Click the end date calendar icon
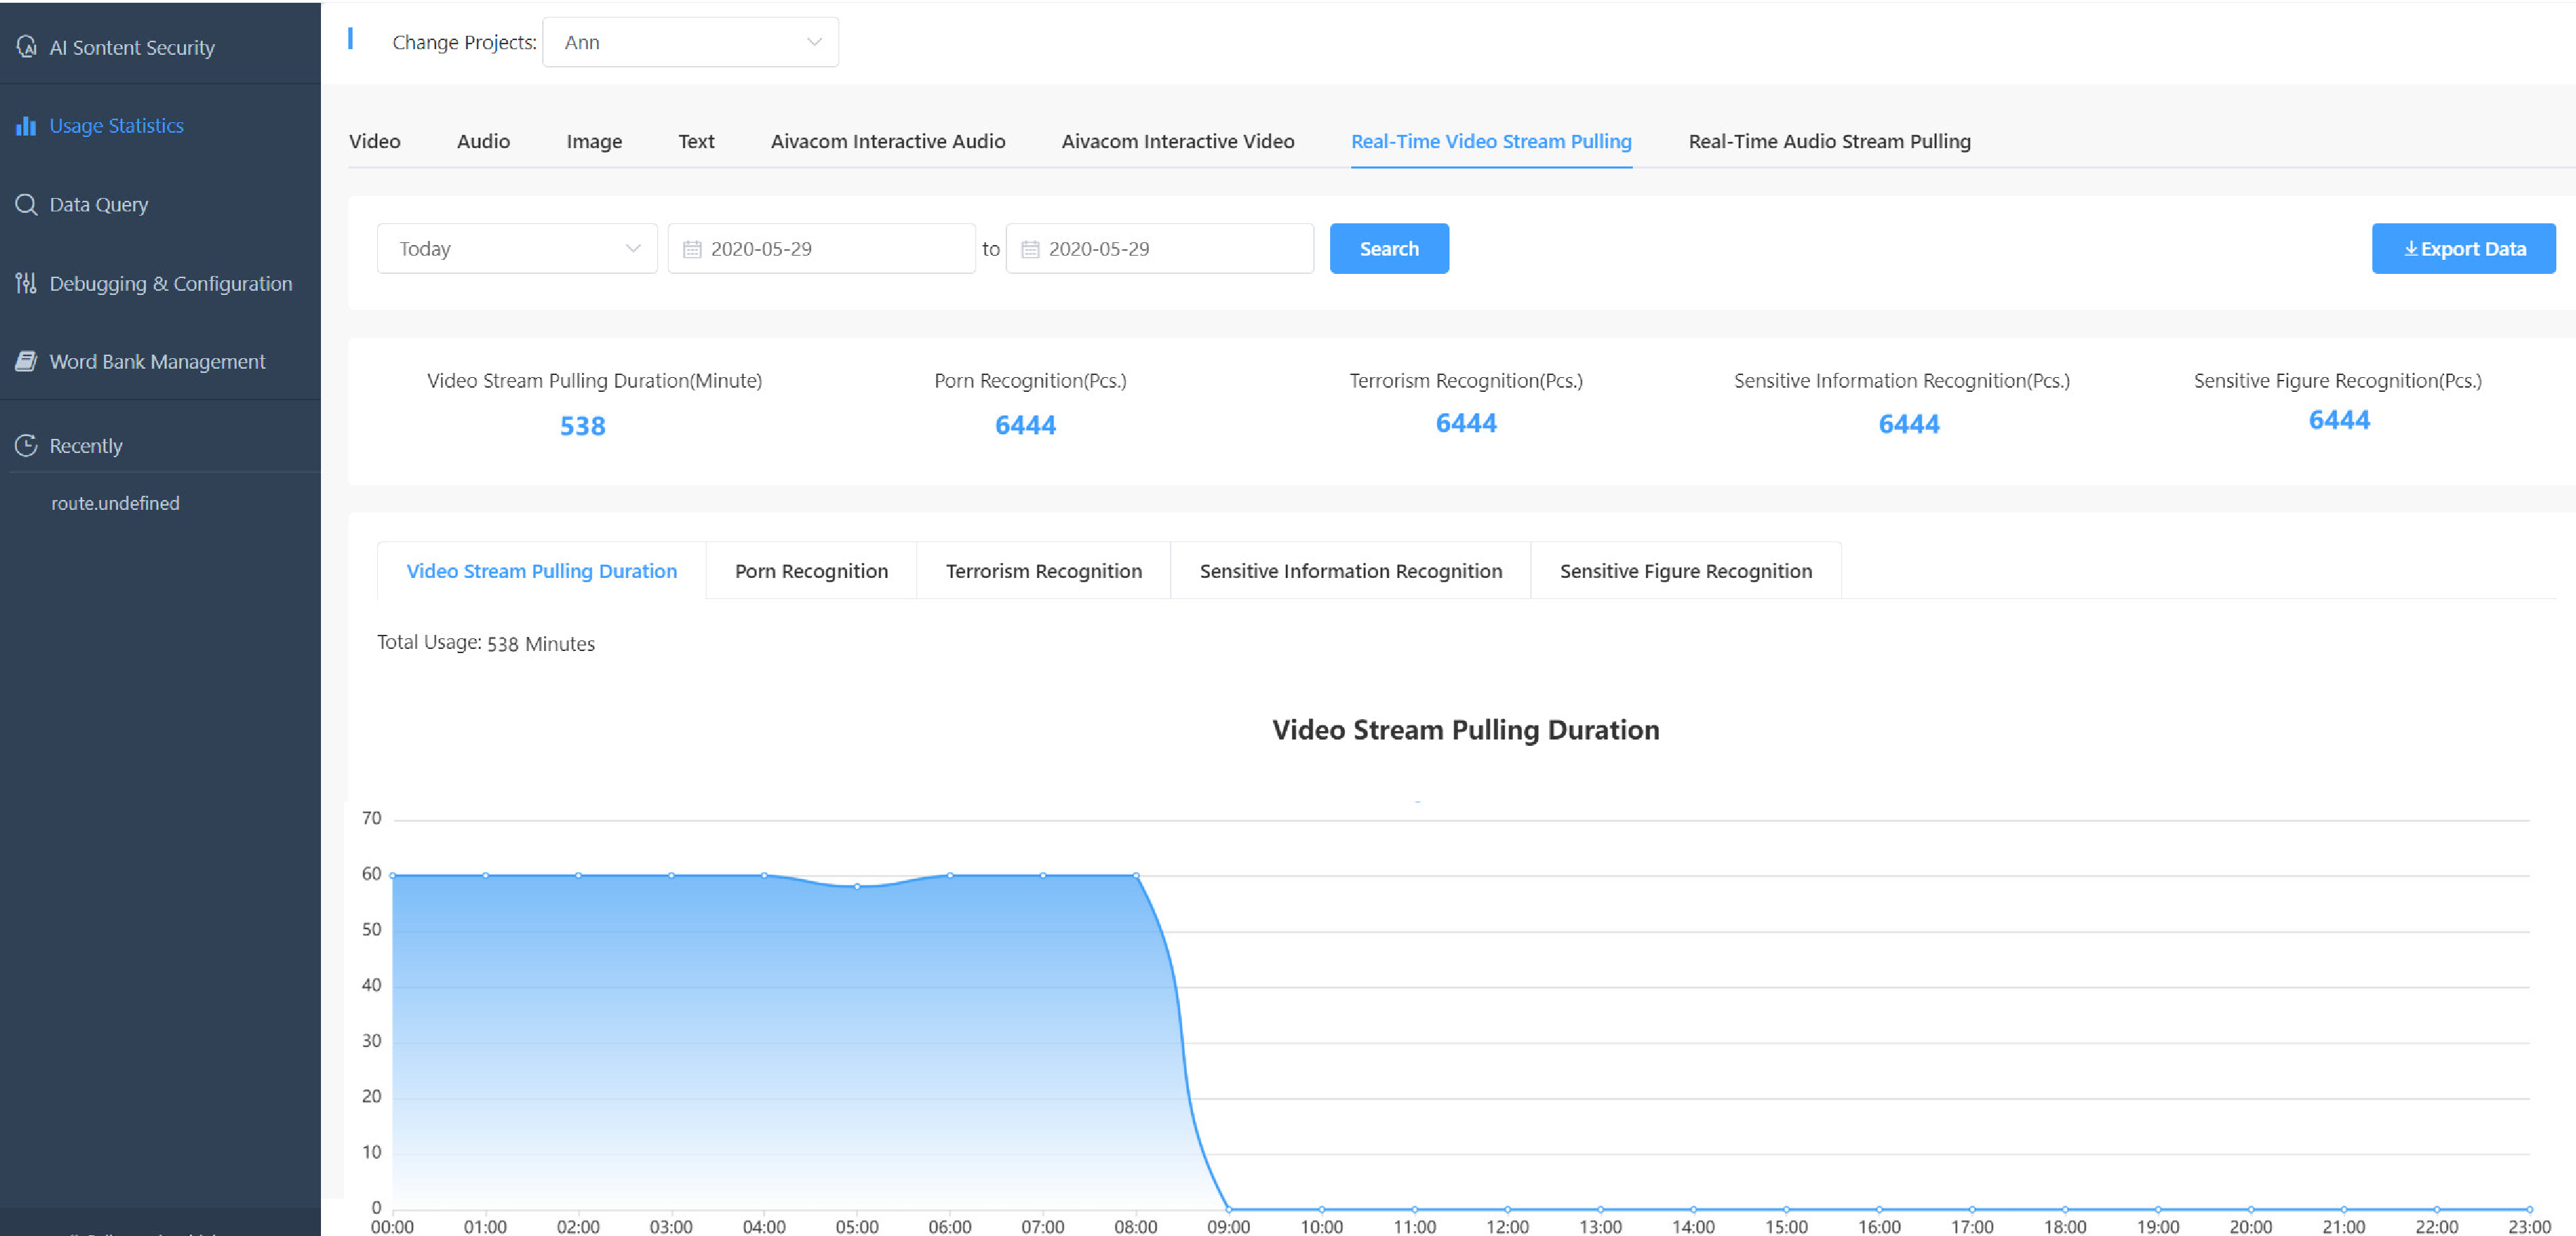 tap(1030, 249)
